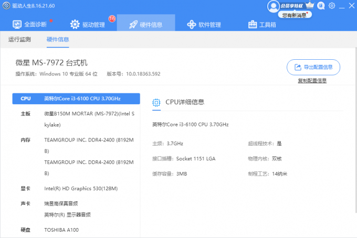
Task: Open the 工具箱 tab
Action: (x=262, y=24)
